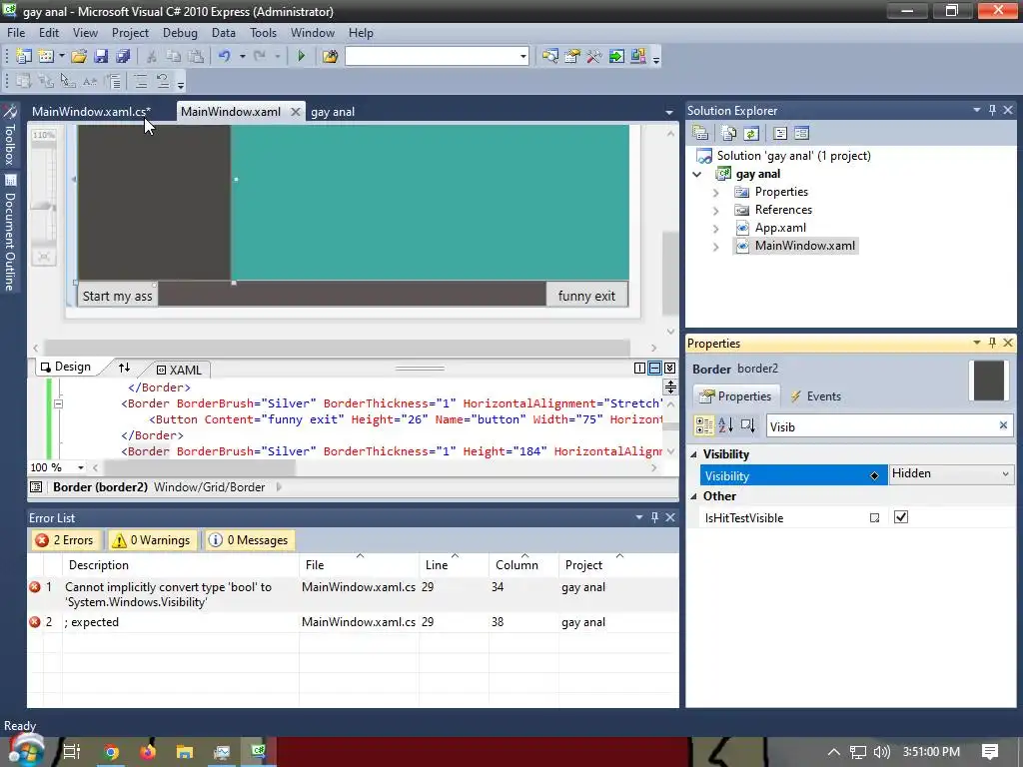
Task: Click Solution Explorer's Properties icon
Action: pos(700,133)
